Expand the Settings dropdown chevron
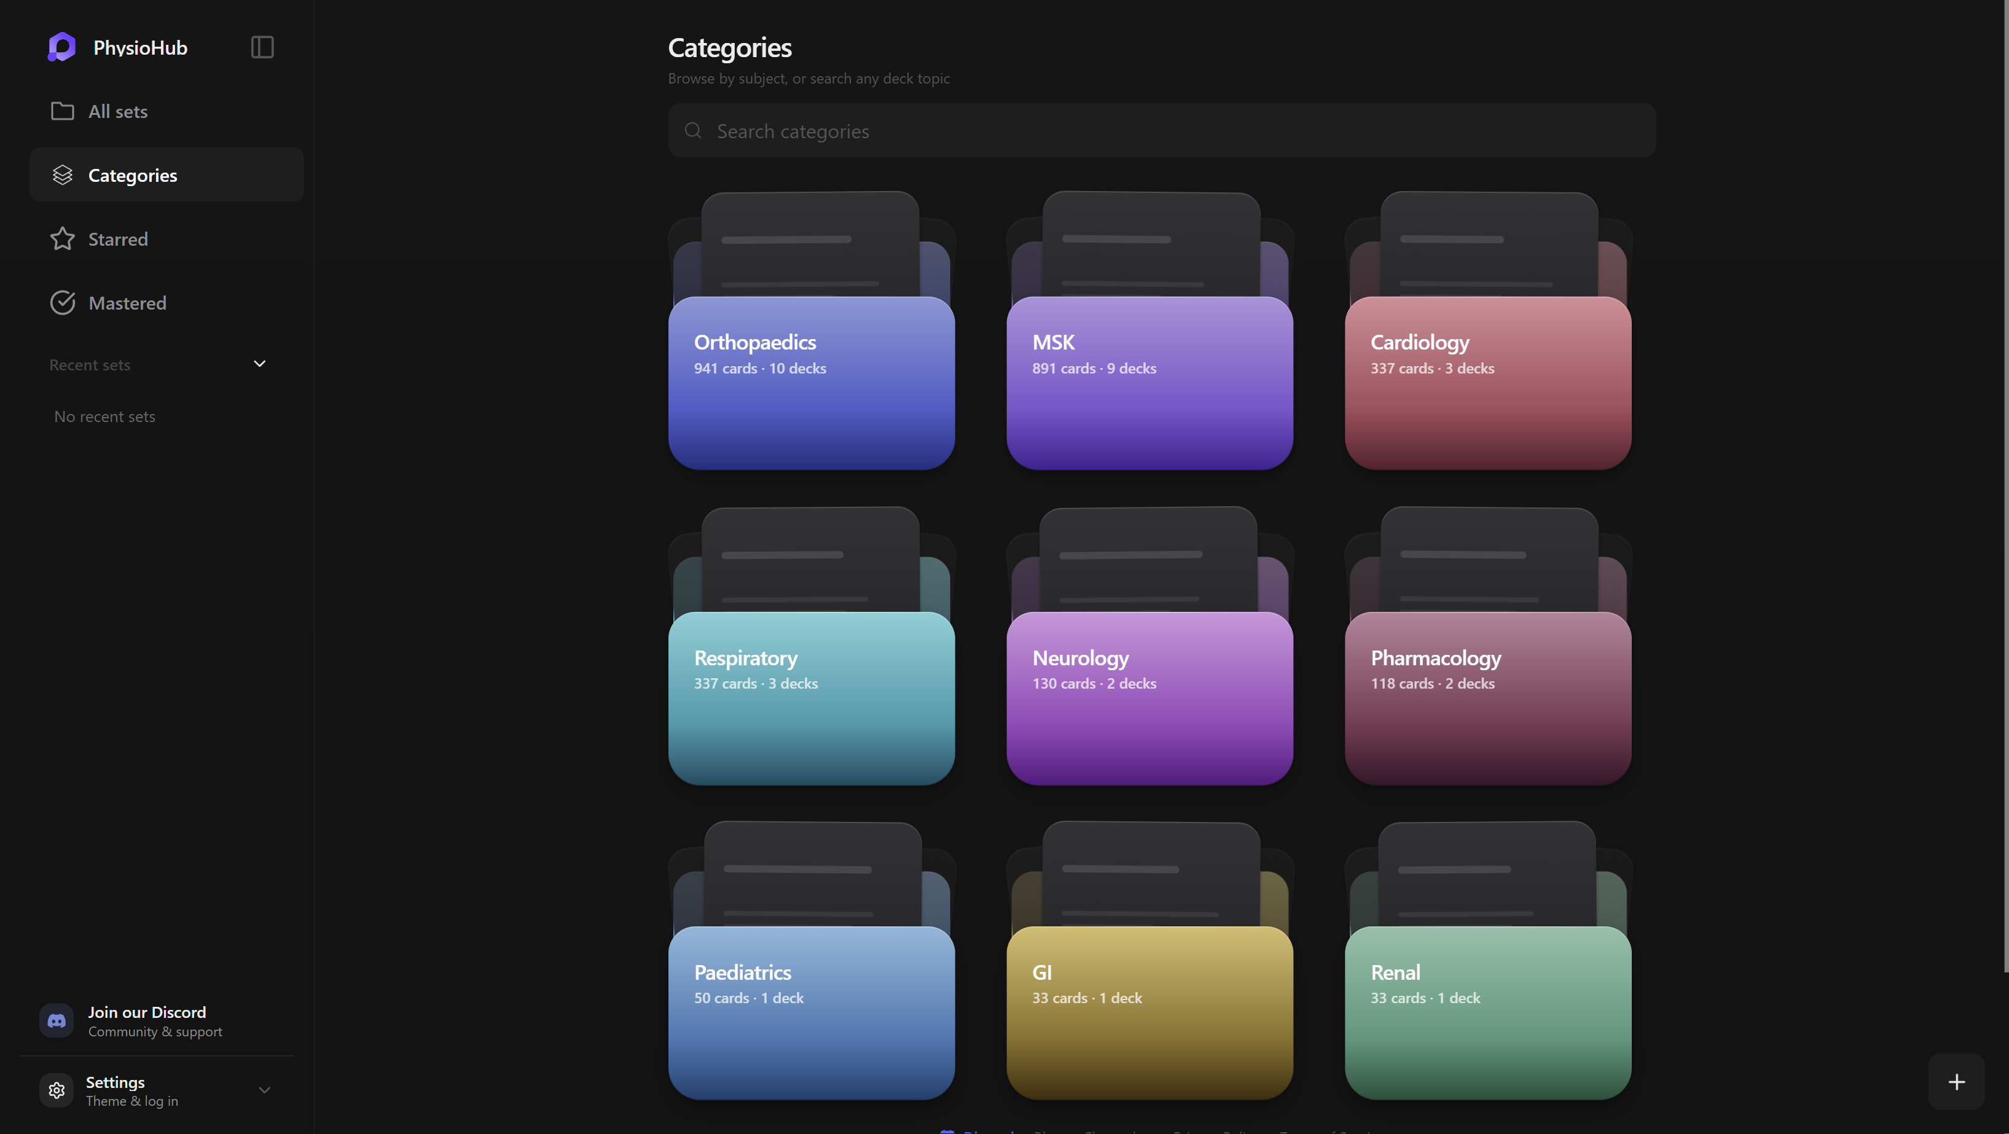The width and height of the screenshot is (2009, 1134). coord(264,1090)
